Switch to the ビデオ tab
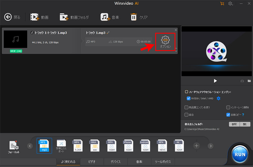 coord(92,162)
